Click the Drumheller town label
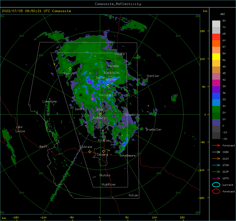 point(154,130)
